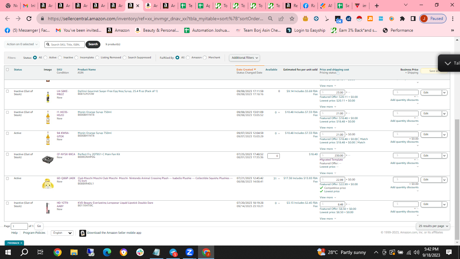
Task: Open Edit dropdown arrow for DaVinci Syrup row
Action: point(445,92)
